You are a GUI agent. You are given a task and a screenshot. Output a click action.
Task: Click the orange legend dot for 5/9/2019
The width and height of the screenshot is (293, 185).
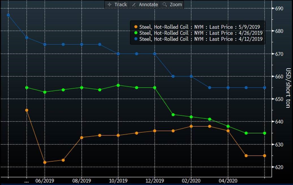[136, 27]
